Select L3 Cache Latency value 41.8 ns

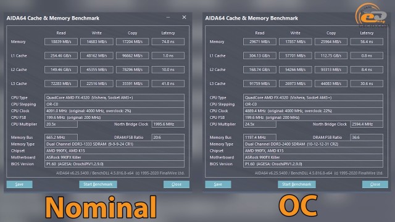coord(168,83)
